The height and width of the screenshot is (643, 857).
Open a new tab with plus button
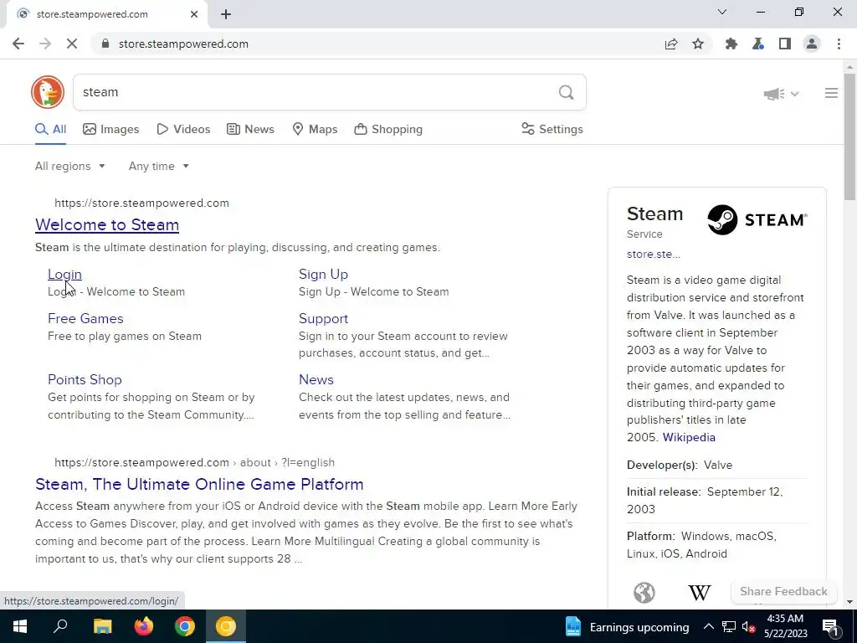pyautogui.click(x=226, y=15)
